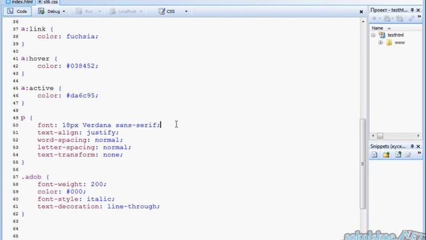Sort by the Name column header
Image resolution: width=426 pixels, height=240 pixels.
pos(377,28)
